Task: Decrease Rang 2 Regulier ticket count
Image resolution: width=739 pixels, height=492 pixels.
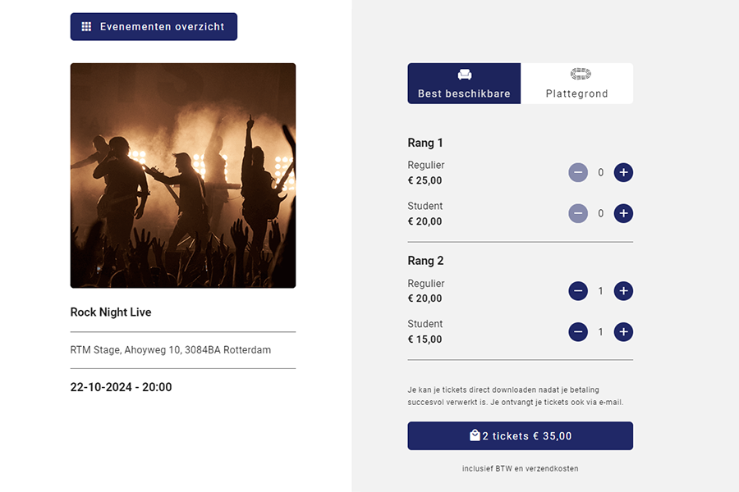Action: (x=578, y=291)
